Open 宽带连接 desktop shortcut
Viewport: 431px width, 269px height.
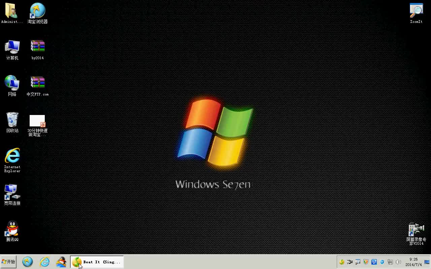click(12, 195)
